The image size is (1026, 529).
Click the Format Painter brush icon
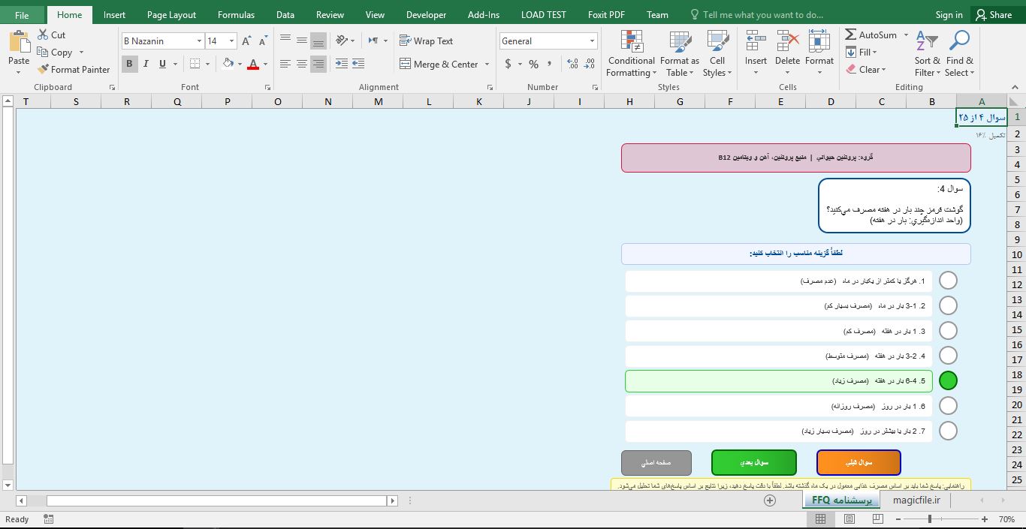coord(44,69)
